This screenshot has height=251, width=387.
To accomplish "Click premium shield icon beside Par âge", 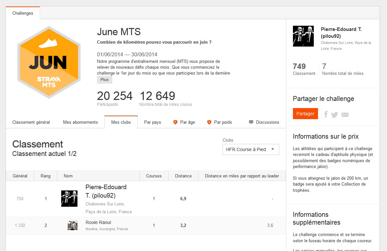I will coord(175,122).
